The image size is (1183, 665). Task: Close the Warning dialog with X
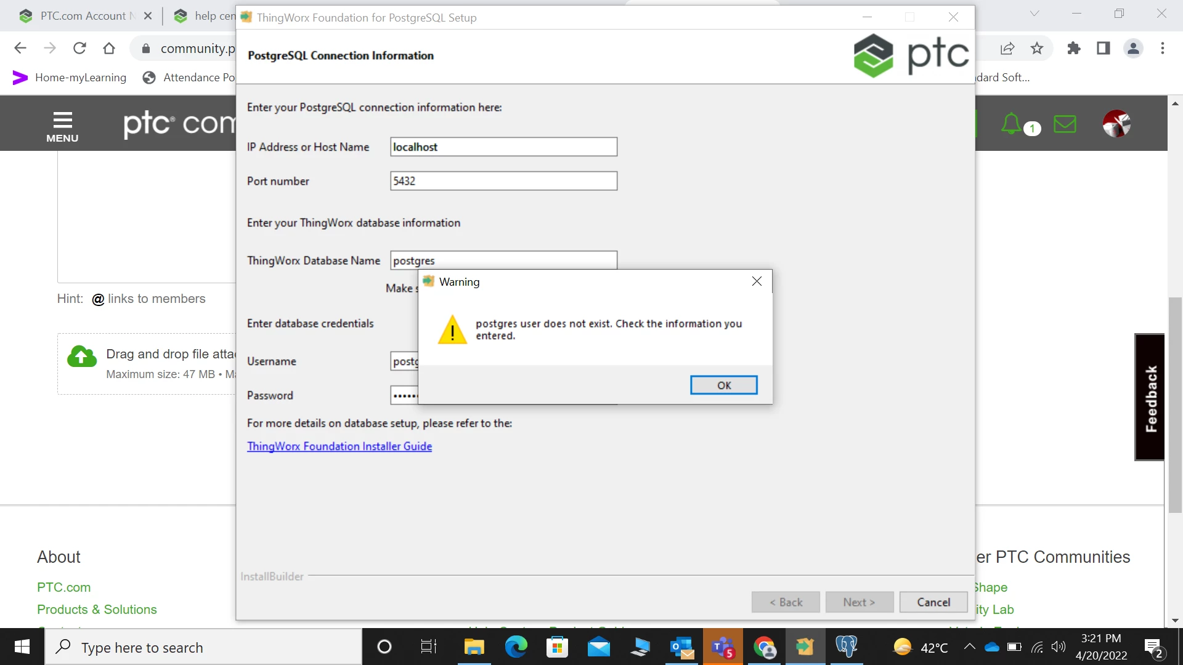(x=757, y=281)
